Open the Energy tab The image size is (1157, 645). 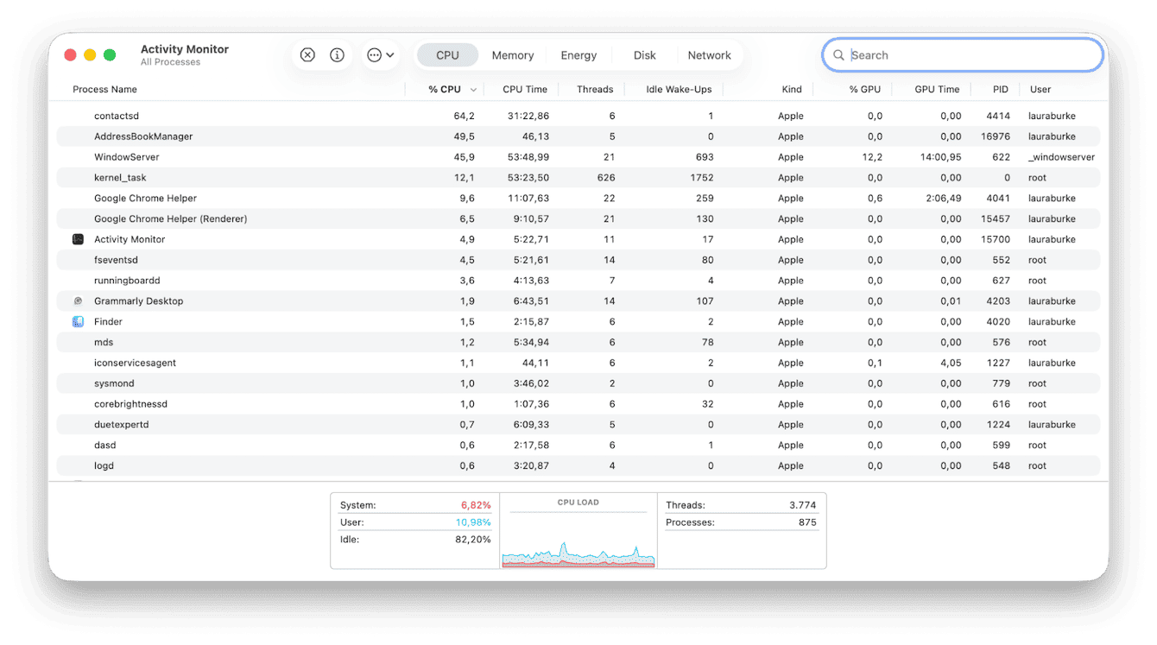pos(578,54)
